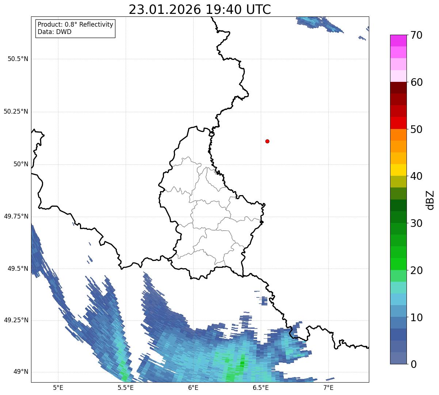This screenshot has height=395, width=439.
Task: Click the dBZ colorbar axis label
Action: [430, 200]
